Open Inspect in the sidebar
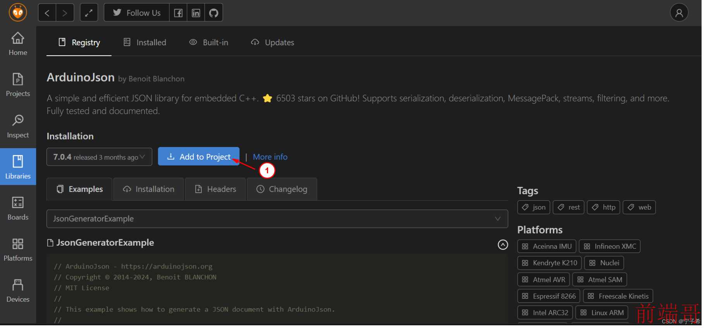Image resolution: width=707 pixels, height=328 pixels. 18,126
